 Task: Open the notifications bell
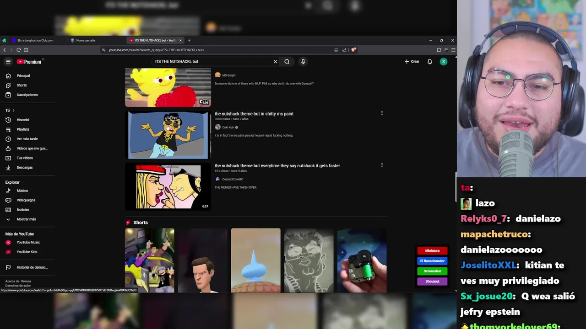pyautogui.click(x=429, y=62)
